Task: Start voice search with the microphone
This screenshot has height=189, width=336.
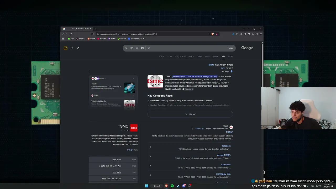Action: coord(137,48)
